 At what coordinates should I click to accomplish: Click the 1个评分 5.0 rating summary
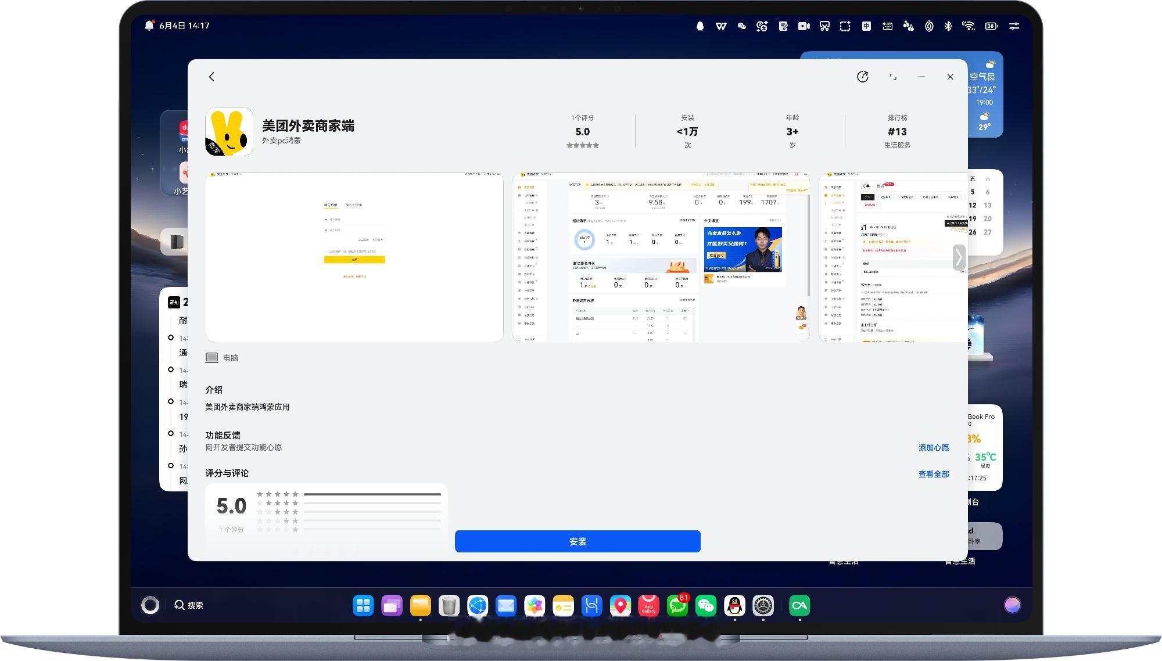click(582, 132)
